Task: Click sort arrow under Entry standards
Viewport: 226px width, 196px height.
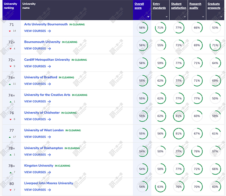Action: tap(167, 17)
